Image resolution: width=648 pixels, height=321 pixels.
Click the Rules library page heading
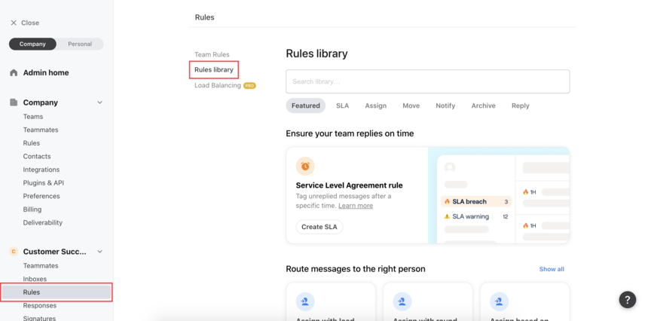coord(316,53)
